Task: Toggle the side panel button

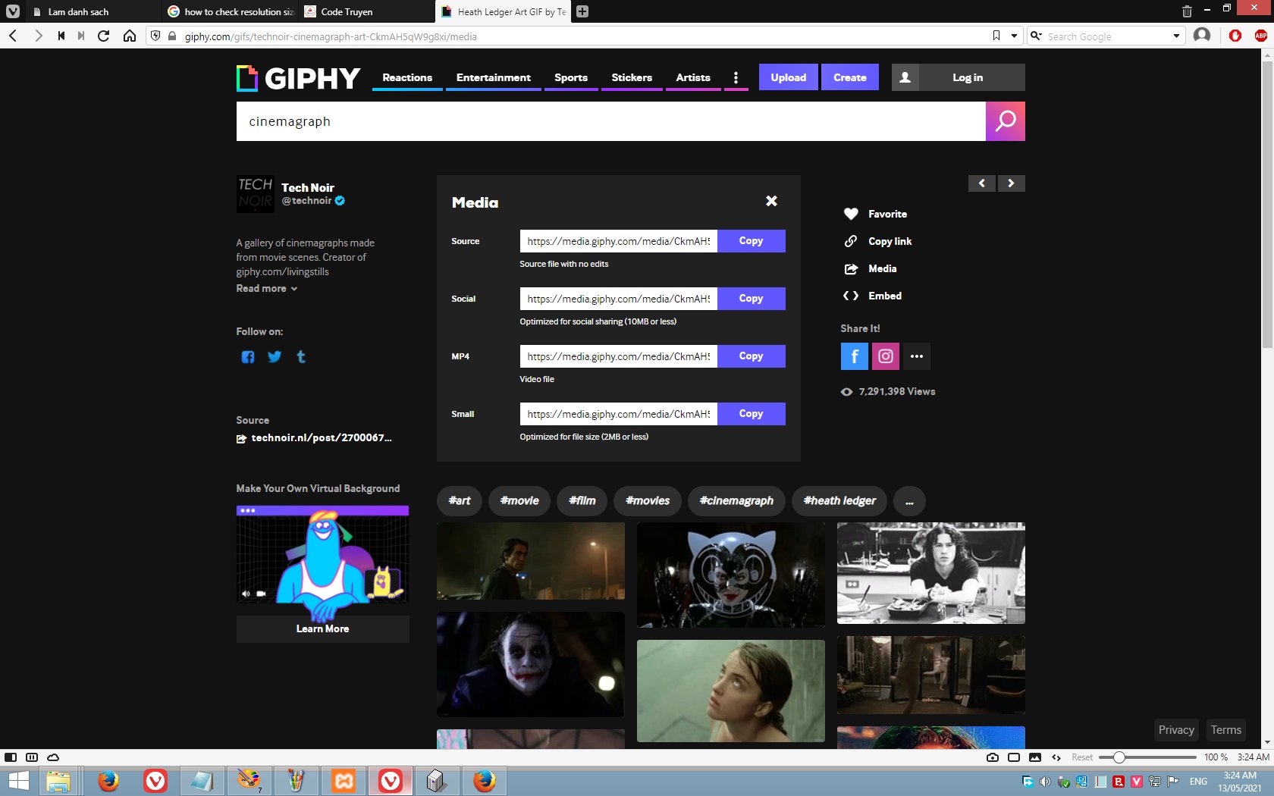Action: pos(11,757)
